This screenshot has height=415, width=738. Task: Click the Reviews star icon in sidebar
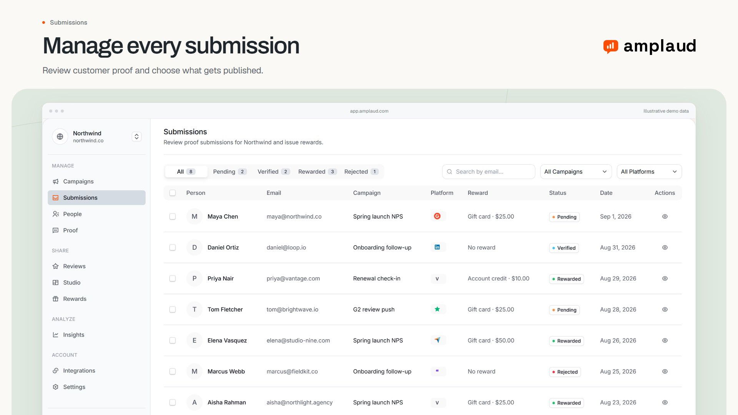(56, 266)
